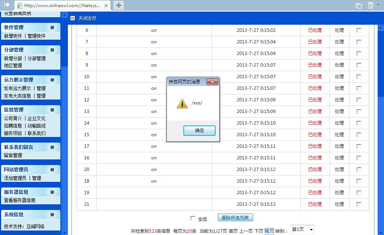Click the red 关闭左栏 collapse icon
This screenshot has width=384, height=235.
click(x=72, y=18)
